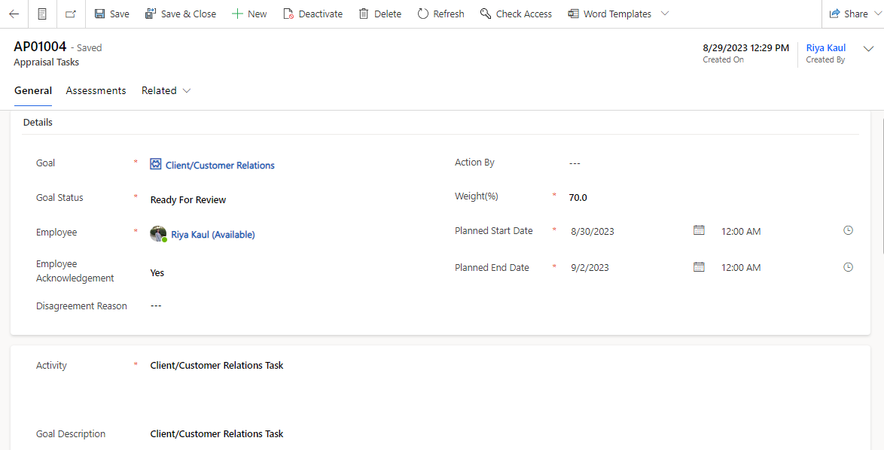Image resolution: width=884 pixels, height=450 pixels.
Task: Open Riya Kaul employee link
Action: coord(213,235)
